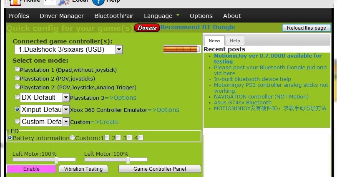Click the first Left Motor slider handle
Image resolution: width=337 pixels, height=177 pixels.
click(x=56, y=159)
